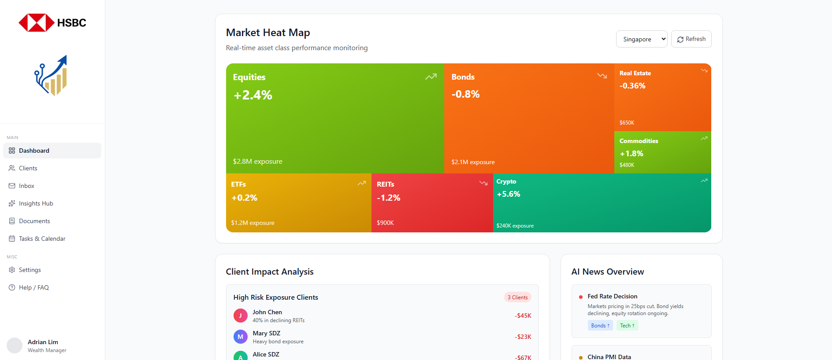Click the Inbox envelope icon
The height and width of the screenshot is (360, 832).
tap(12, 186)
